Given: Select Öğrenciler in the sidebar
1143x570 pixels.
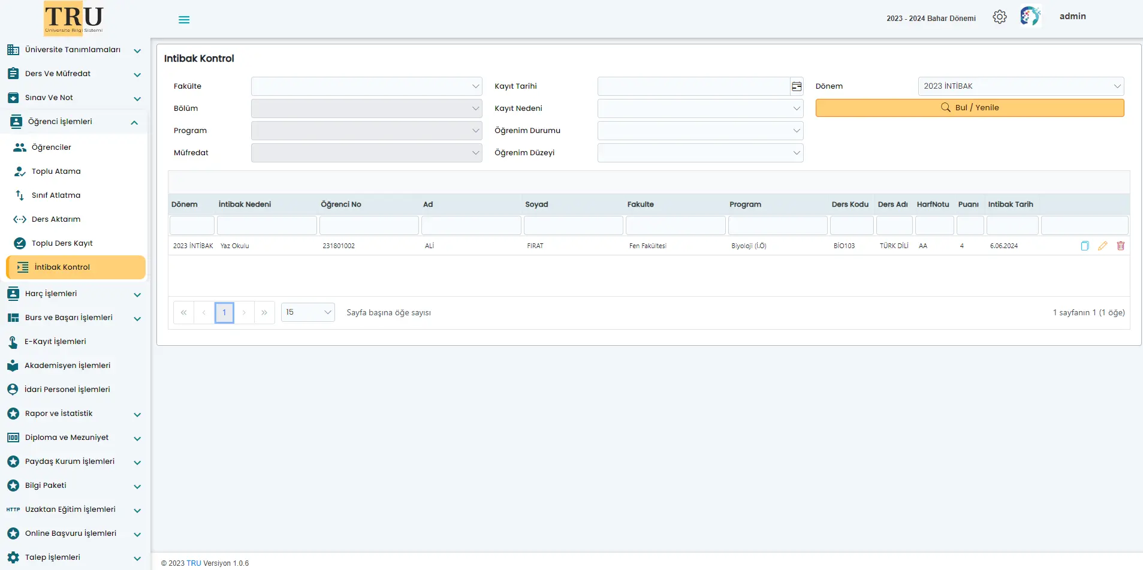Looking at the screenshot, I should point(51,147).
